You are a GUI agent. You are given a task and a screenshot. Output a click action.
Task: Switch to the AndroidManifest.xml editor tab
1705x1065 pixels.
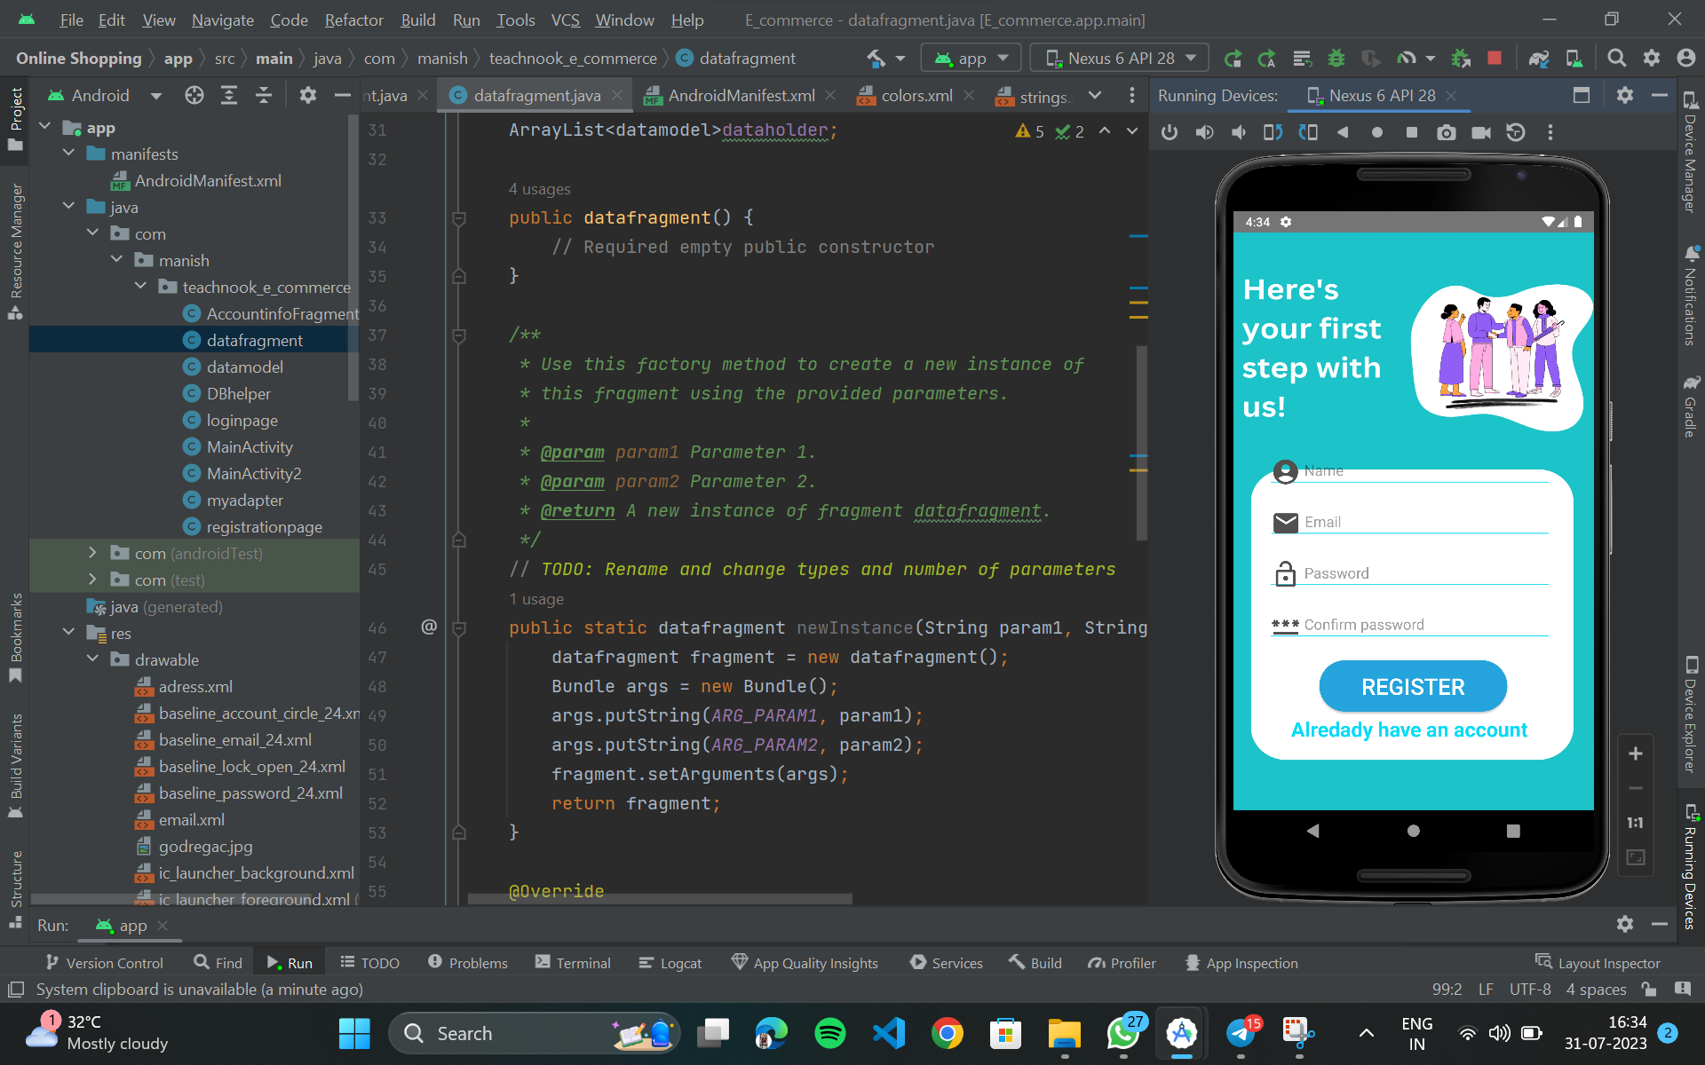(741, 95)
